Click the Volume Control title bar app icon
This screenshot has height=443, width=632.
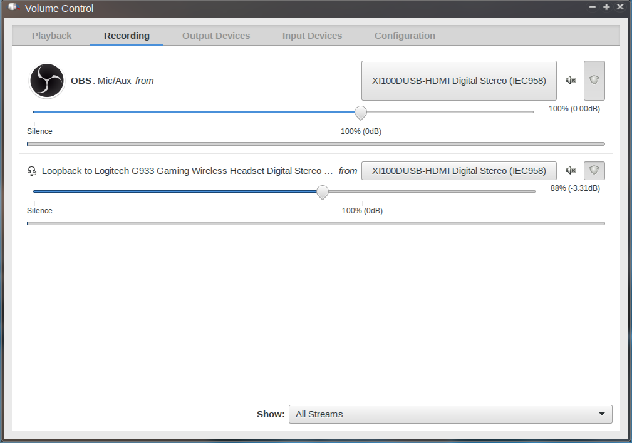click(13, 8)
